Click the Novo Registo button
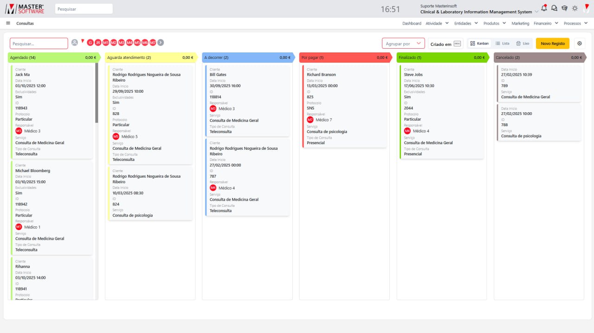Viewport: 594px width, 333px height. tap(552, 44)
